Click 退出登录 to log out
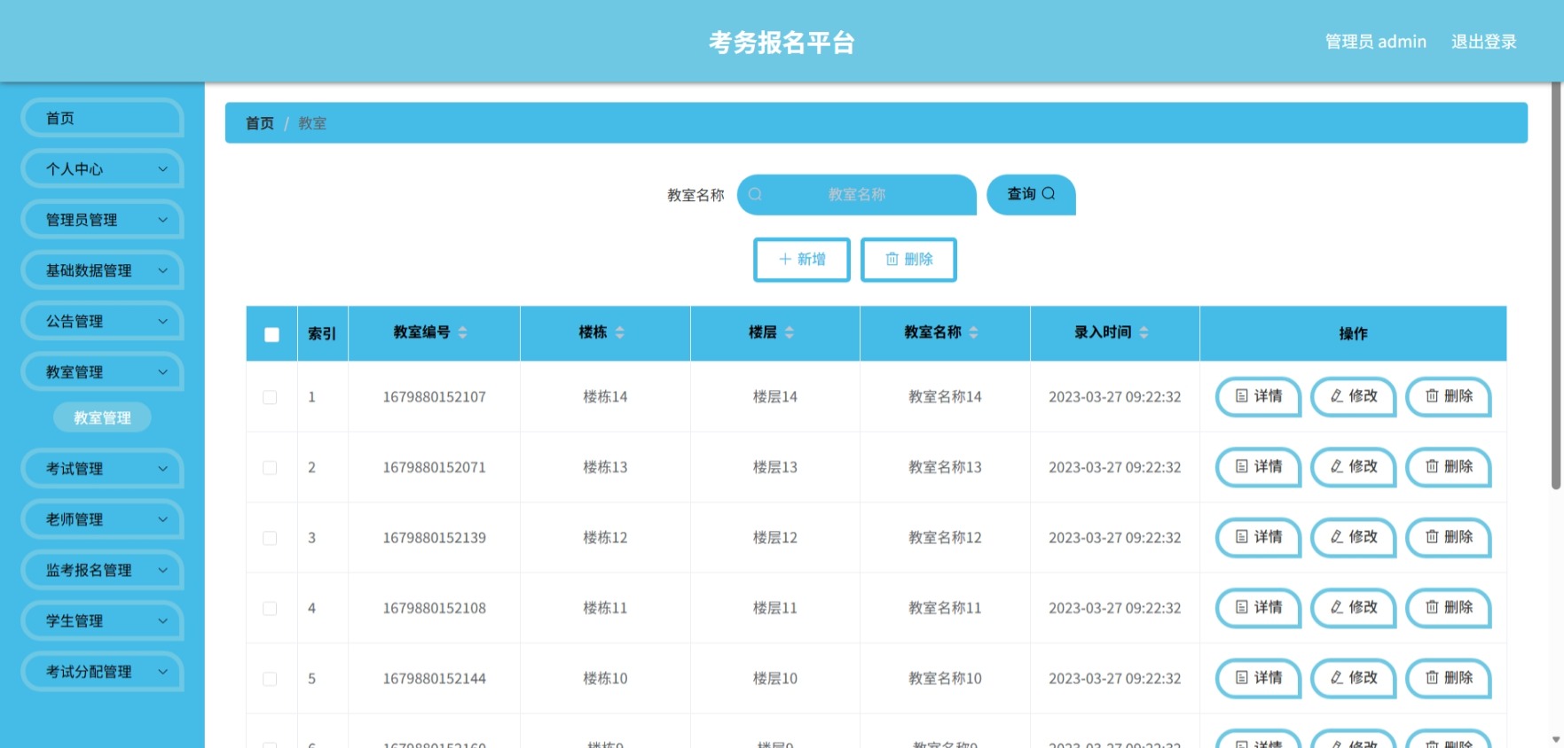1564x748 pixels. pos(1483,42)
